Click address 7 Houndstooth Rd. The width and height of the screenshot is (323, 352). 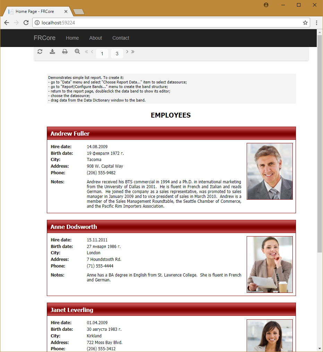click(x=104, y=259)
